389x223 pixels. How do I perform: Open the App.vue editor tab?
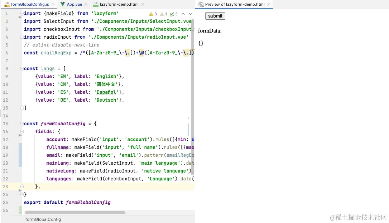click(75, 4)
